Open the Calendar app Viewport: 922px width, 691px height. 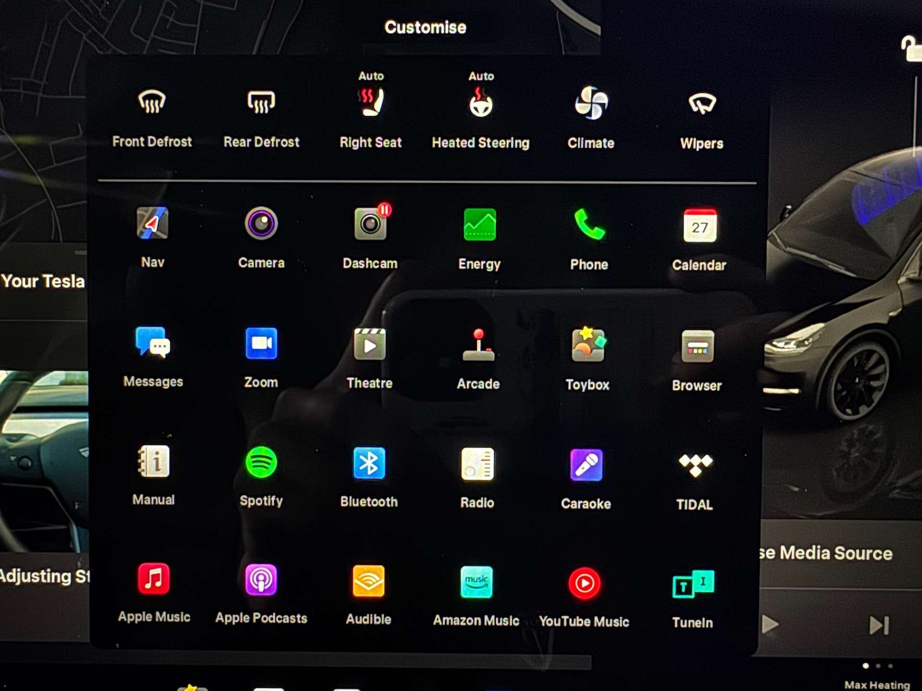[x=699, y=226]
